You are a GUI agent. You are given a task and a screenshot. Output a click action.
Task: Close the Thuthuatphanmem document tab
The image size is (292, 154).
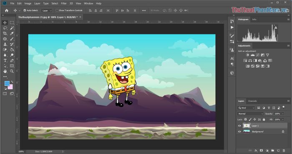pyautogui.click(x=80, y=17)
